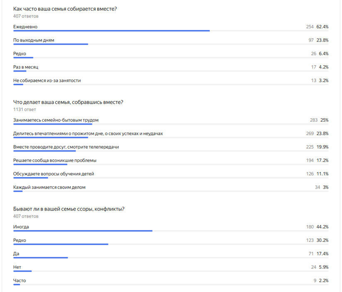342x292 pixels.
Task: Click the 'Нет' answer label
Action: [17, 267]
